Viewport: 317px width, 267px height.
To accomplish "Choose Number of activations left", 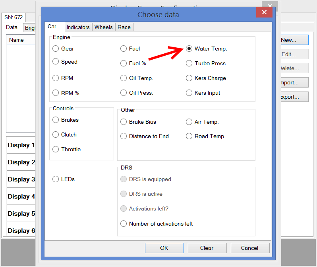I will pos(124,224).
